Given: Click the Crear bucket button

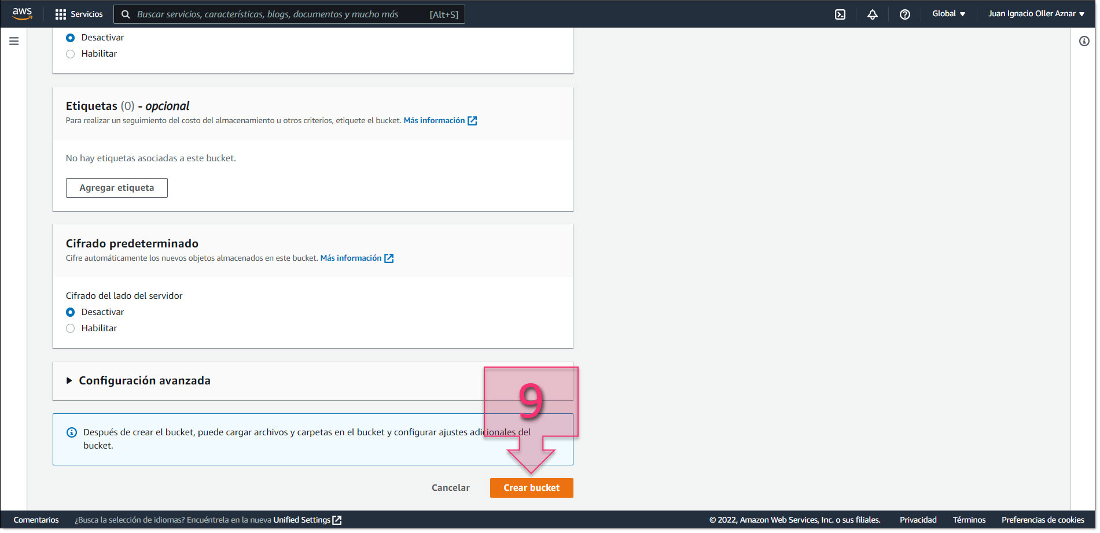Looking at the screenshot, I should (x=531, y=487).
